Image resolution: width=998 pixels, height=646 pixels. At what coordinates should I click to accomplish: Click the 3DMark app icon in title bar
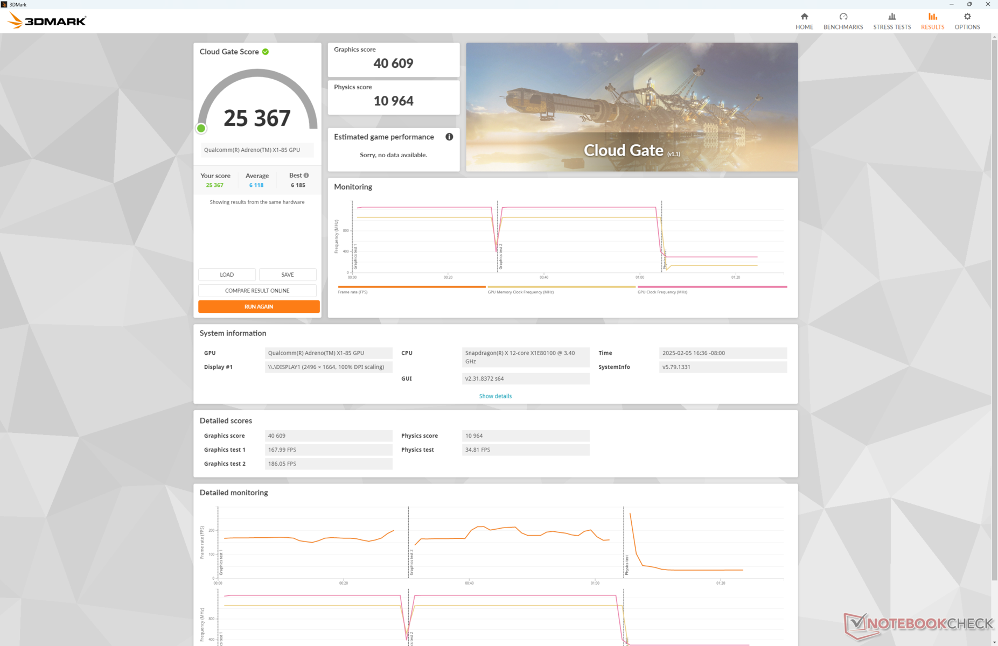(x=4, y=4)
